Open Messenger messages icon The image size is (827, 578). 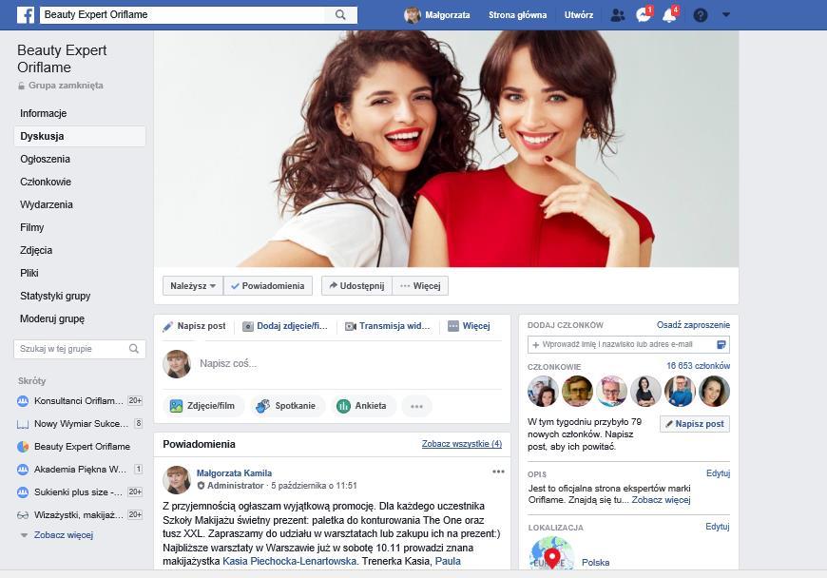click(x=644, y=15)
